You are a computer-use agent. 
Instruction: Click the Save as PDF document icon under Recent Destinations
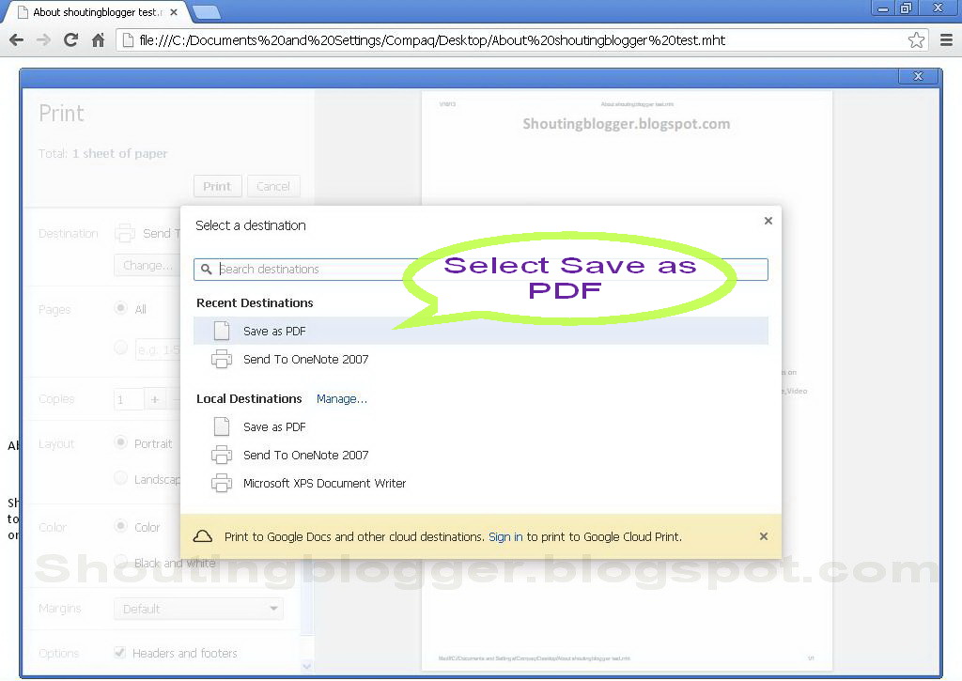tap(221, 331)
